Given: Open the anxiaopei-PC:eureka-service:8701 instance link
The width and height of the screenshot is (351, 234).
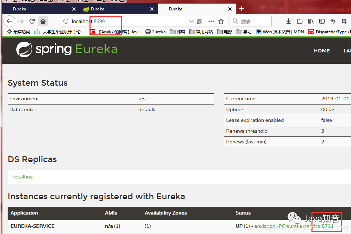Looking at the screenshot, I should coord(294,226).
